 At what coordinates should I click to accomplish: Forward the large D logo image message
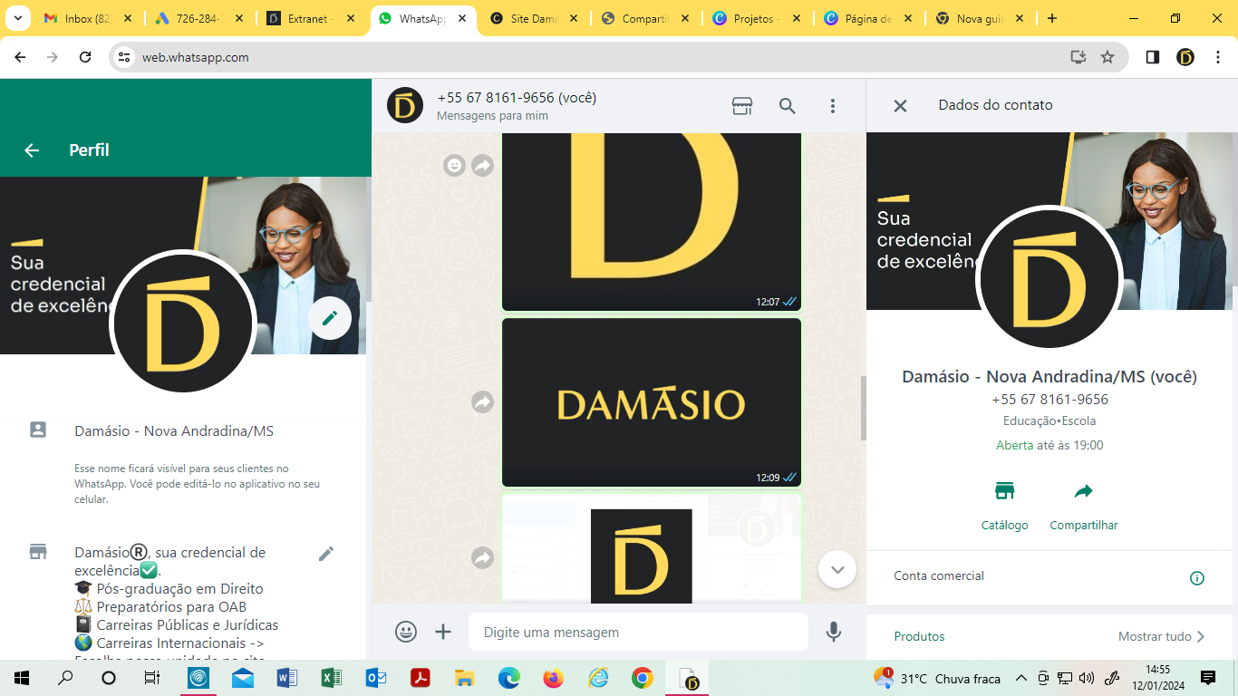483,166
